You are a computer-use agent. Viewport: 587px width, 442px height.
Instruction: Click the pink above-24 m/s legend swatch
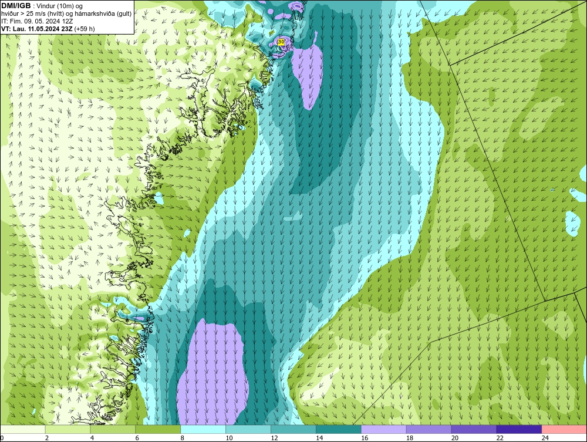[564, 429]
